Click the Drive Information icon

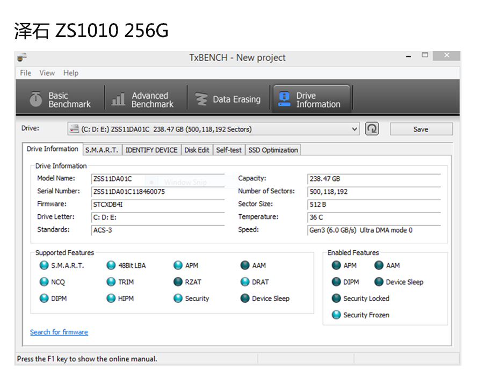coord(284,99)
